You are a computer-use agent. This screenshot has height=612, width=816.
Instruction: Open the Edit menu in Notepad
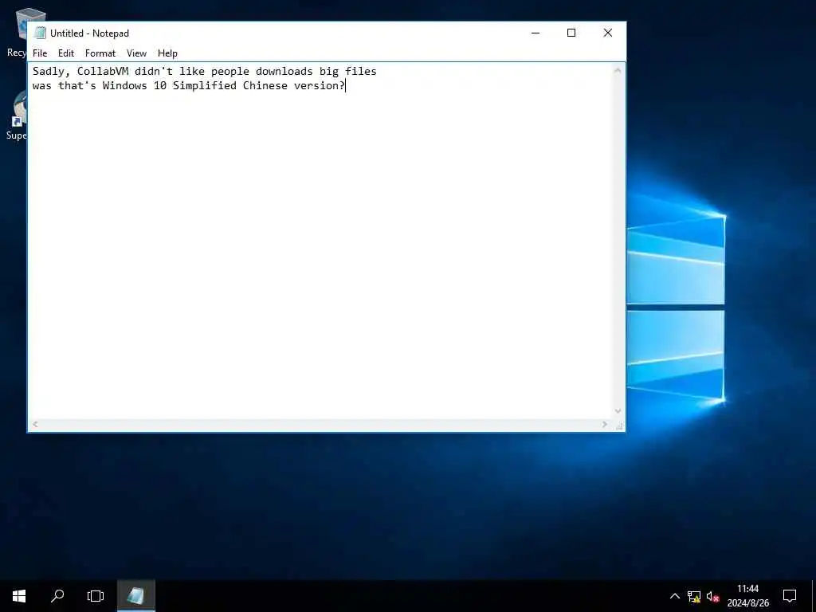[x=65, y=53]
